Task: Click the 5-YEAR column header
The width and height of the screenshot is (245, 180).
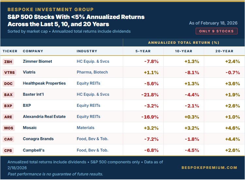Action: click(x=143, y=51)
